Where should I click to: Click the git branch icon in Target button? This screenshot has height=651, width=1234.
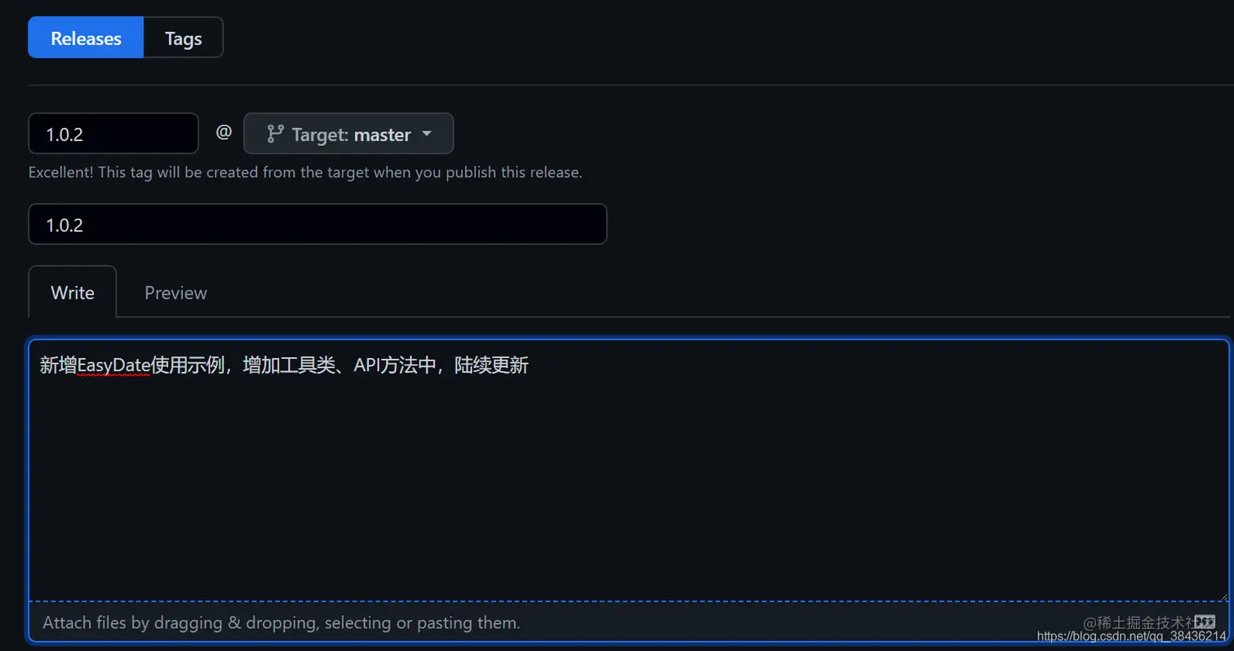click(x=276, y=134)
